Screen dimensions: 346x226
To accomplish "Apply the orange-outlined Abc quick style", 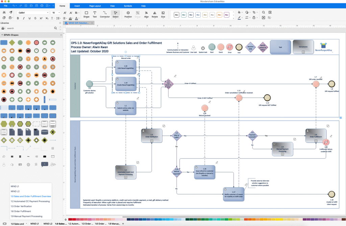I will click(219, 15).
